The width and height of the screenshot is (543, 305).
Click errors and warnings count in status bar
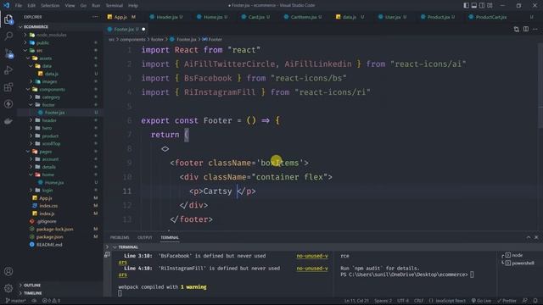[51, 301]
